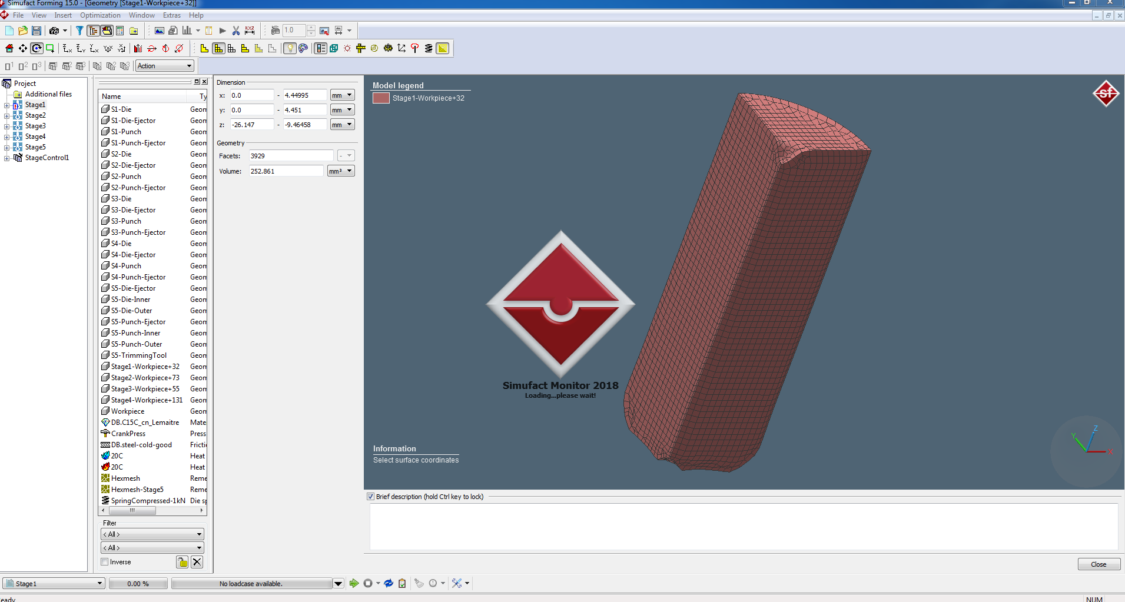Select Additional files in project tree

[48, 94]
